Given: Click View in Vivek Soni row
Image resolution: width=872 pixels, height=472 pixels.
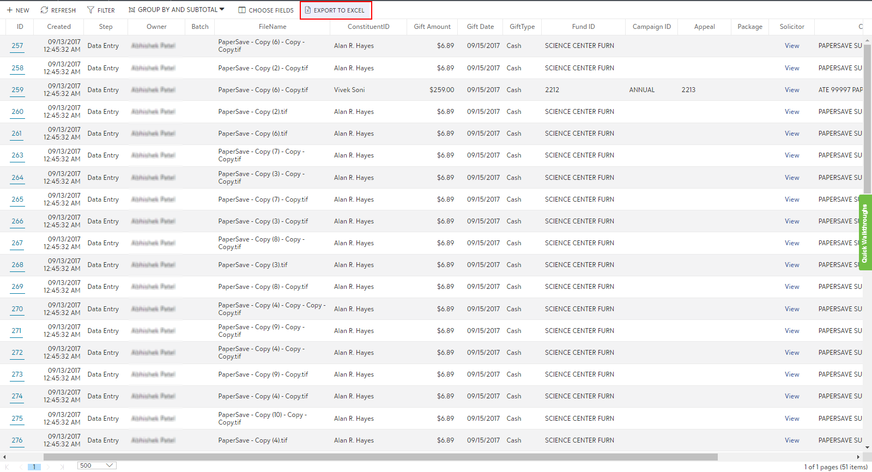Looking at the screenshot, I should coord(792,90).
